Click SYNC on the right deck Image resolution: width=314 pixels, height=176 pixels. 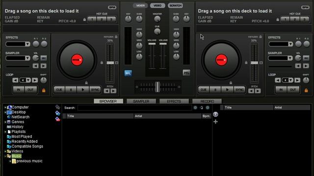[239, 90]
